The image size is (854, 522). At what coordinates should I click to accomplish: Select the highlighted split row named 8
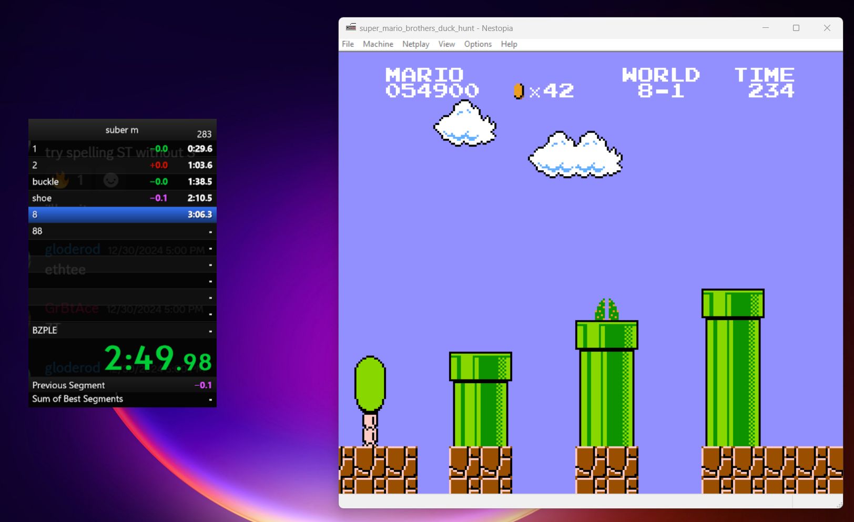(123, 214)
